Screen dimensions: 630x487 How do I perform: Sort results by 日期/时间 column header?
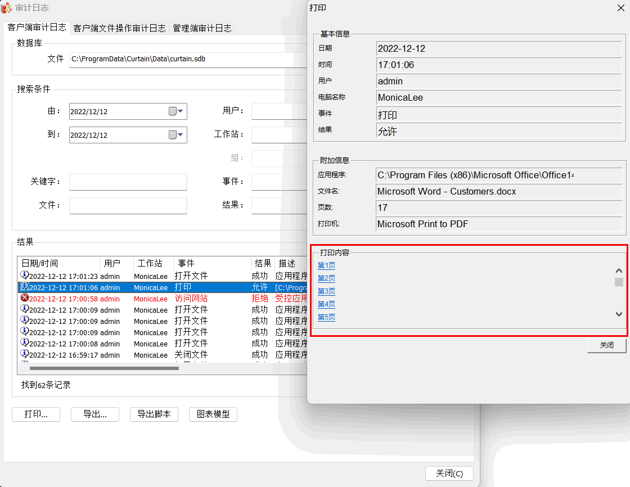click(58, 263)
